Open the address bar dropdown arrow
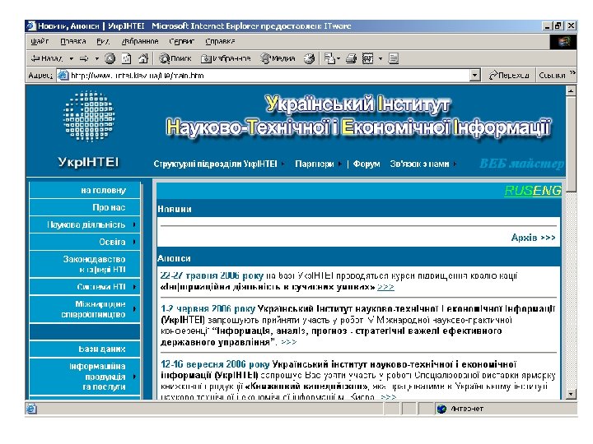 475,76
